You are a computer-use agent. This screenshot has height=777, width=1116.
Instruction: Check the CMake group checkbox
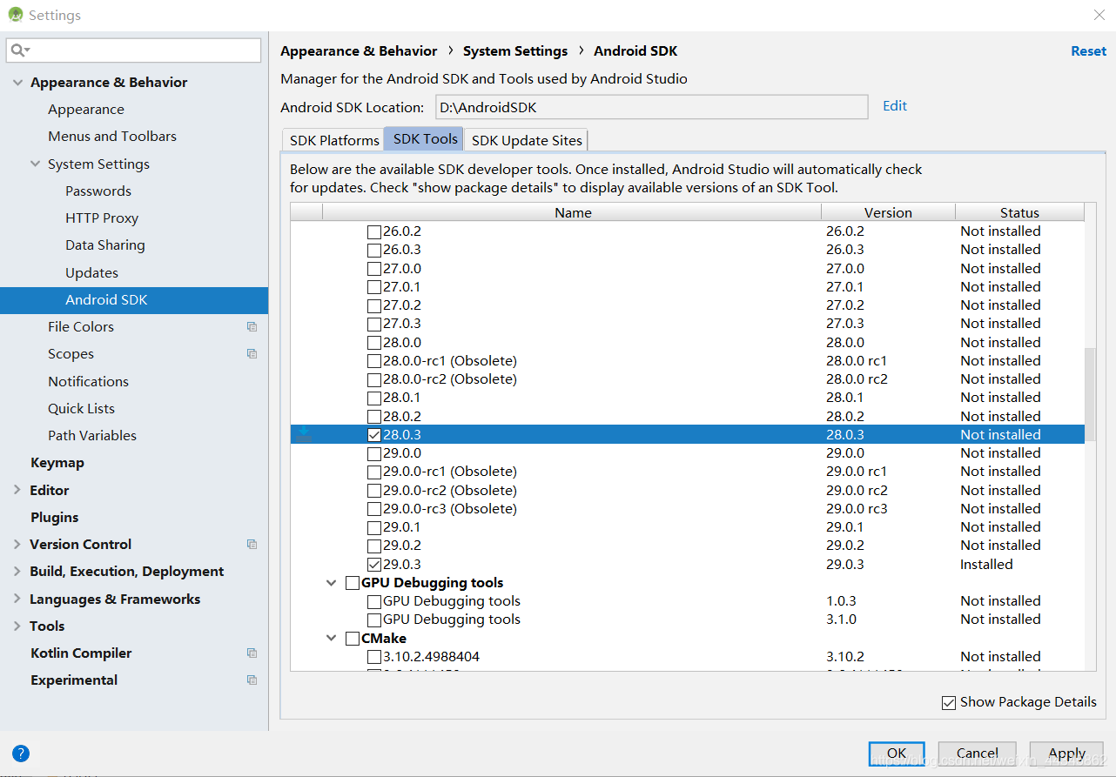(353, 639)
